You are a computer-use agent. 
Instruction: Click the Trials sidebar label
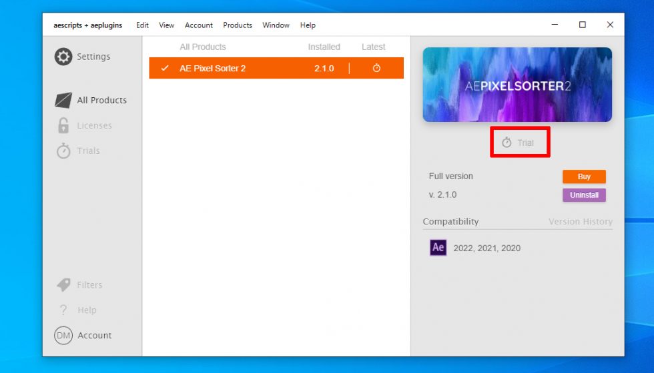click(88, 151)
